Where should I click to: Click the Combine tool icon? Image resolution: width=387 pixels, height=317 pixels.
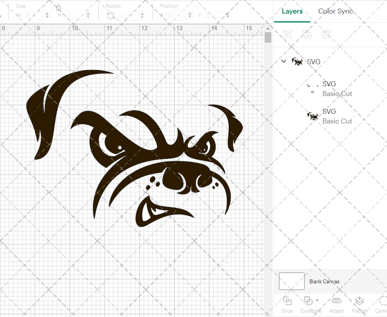pos(308,301)
